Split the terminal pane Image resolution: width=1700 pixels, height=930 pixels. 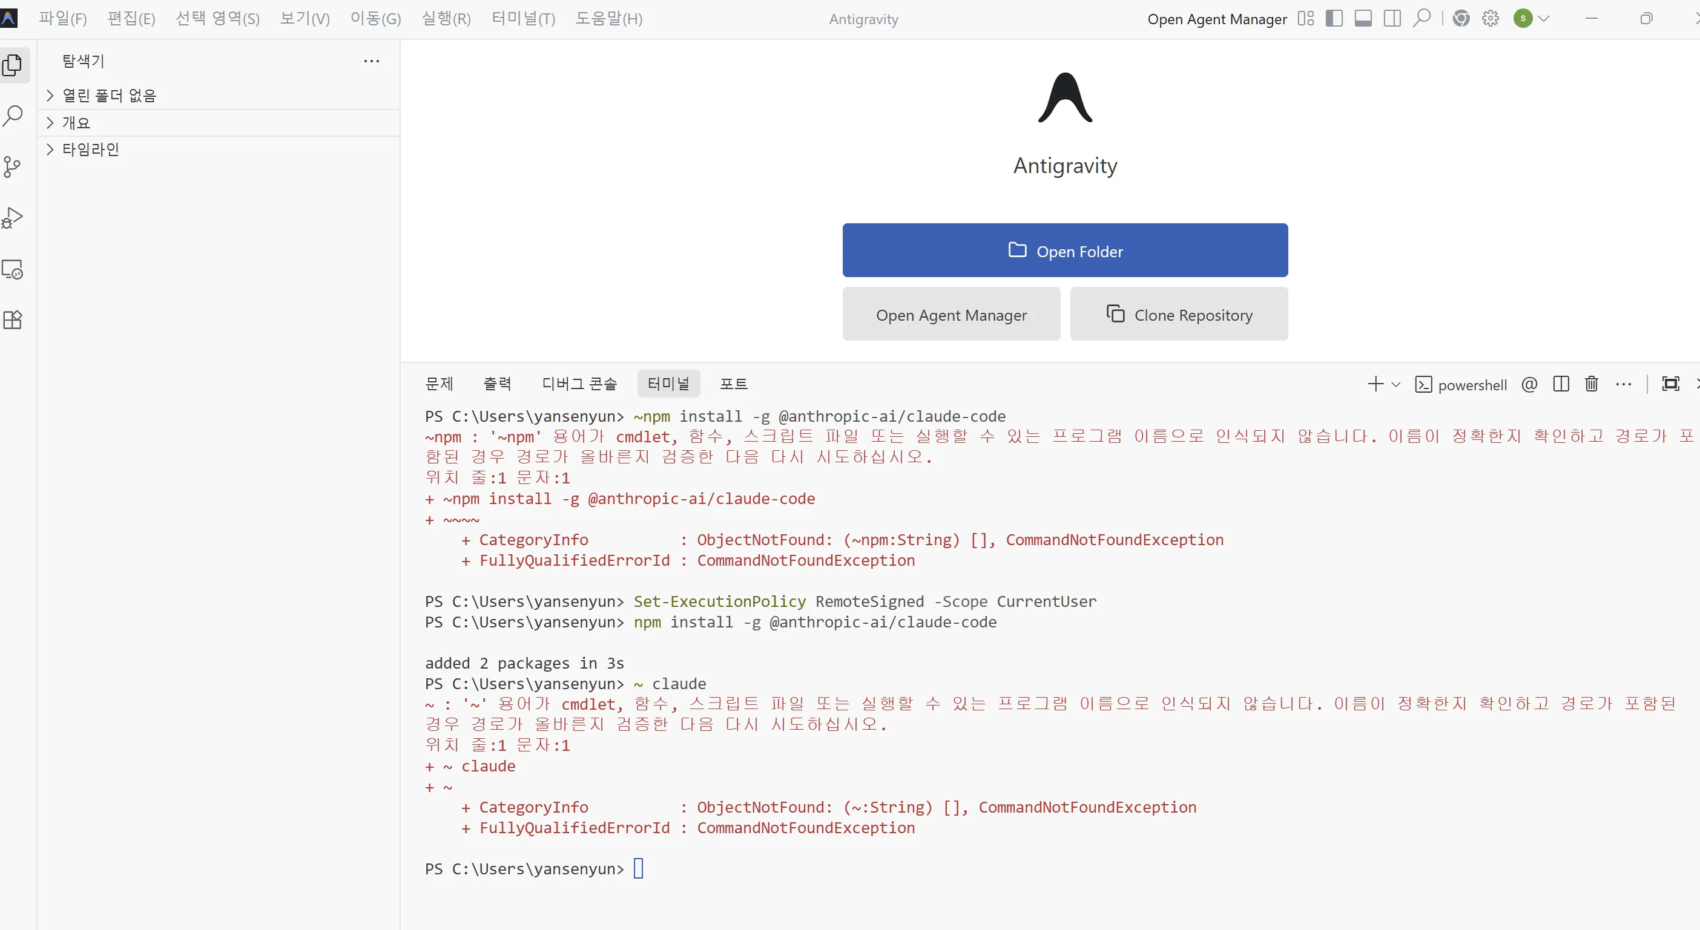coord(1561,384)
